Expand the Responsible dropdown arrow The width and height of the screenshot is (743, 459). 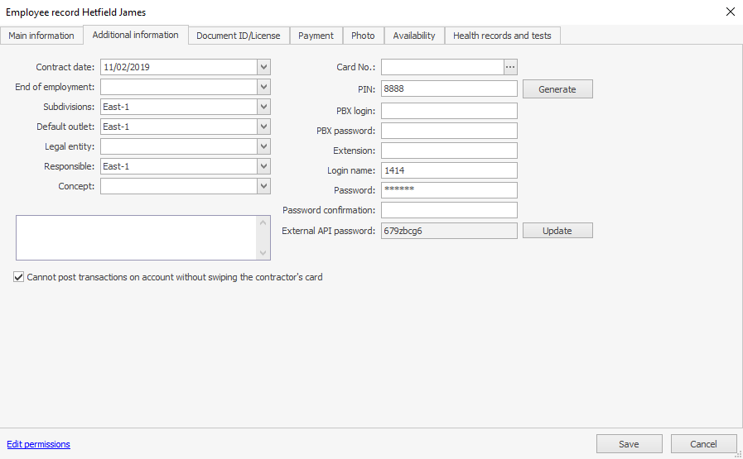263,166
